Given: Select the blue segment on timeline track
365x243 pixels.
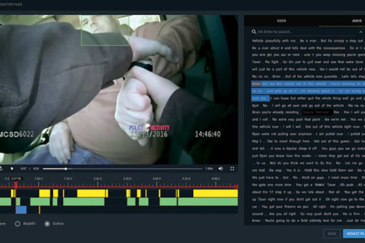Looking at the screenshot, I should pos(21,210).
